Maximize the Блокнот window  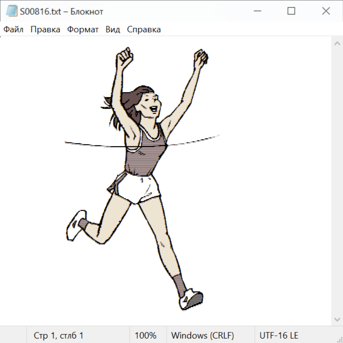click(x=291, y=11)
